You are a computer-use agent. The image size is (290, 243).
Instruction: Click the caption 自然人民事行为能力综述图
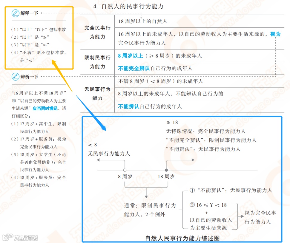pos(182,238)
